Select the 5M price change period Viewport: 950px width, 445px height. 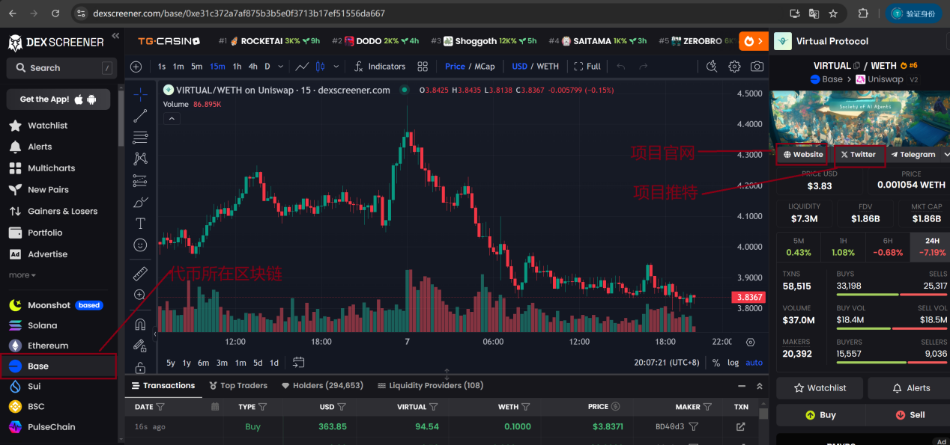[x=799, y=247]
